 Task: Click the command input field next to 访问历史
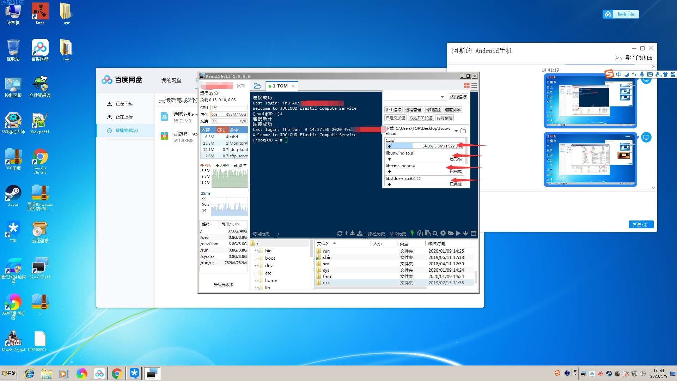pos(305,234)
